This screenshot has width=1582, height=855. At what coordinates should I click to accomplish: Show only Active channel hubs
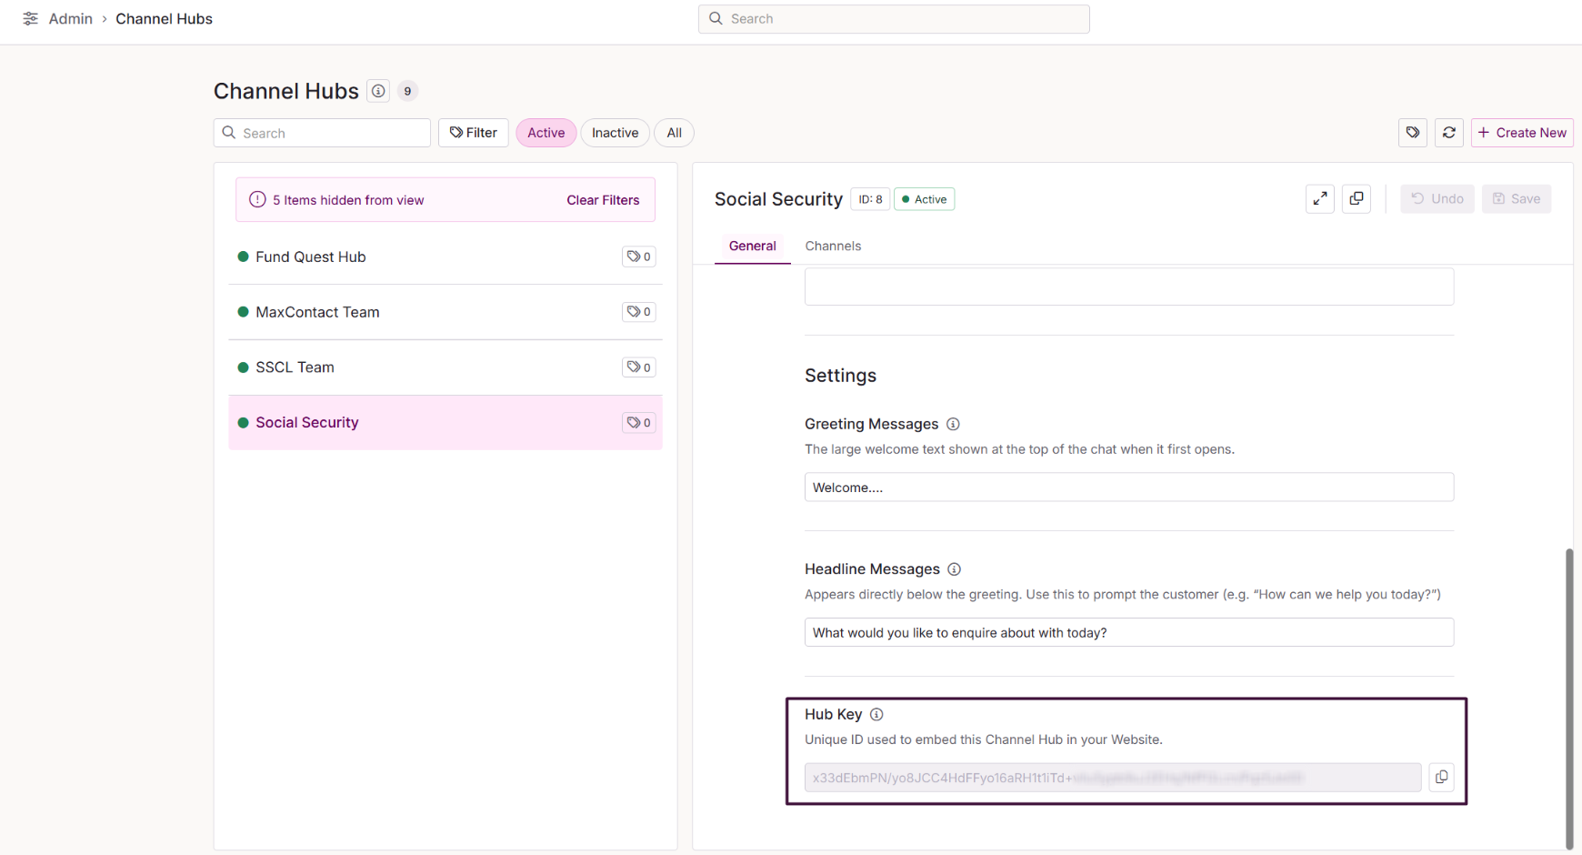(x=546, y=133)
